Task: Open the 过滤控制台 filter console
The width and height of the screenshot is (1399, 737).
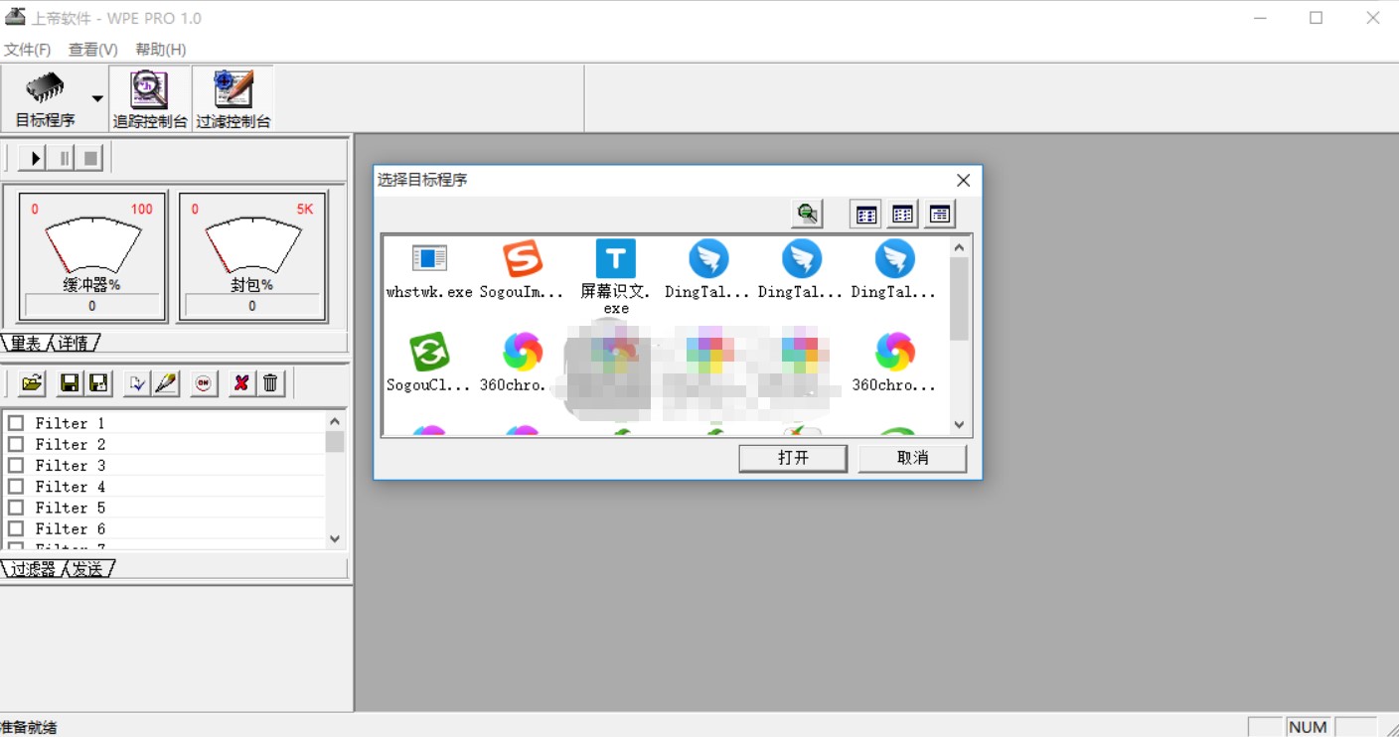Action: pos(233,99)
